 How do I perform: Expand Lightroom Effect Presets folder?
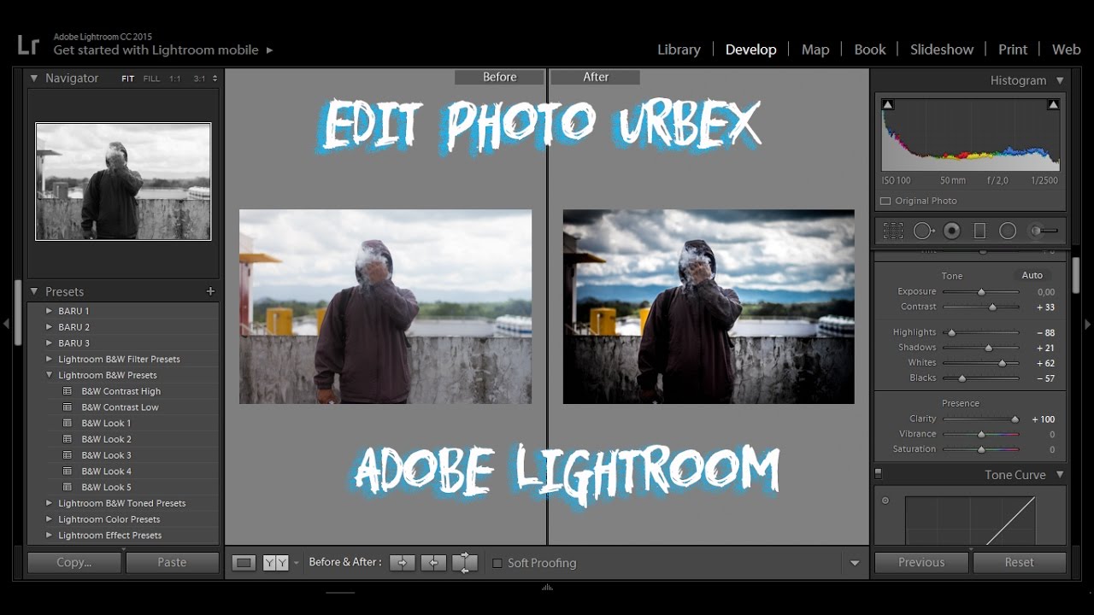pos(50,536)
